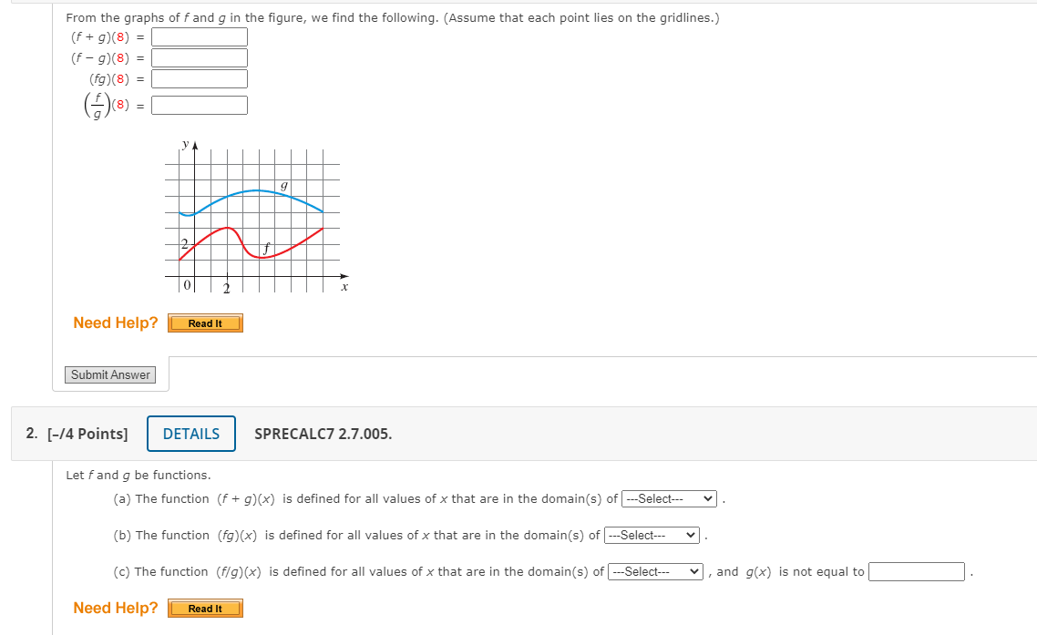Image resolution: width=1037 pixels, height=635 pixels.
Task: Click the (f/g)(8) answer box
Action: pyautogui.click(x=199, y=105)
